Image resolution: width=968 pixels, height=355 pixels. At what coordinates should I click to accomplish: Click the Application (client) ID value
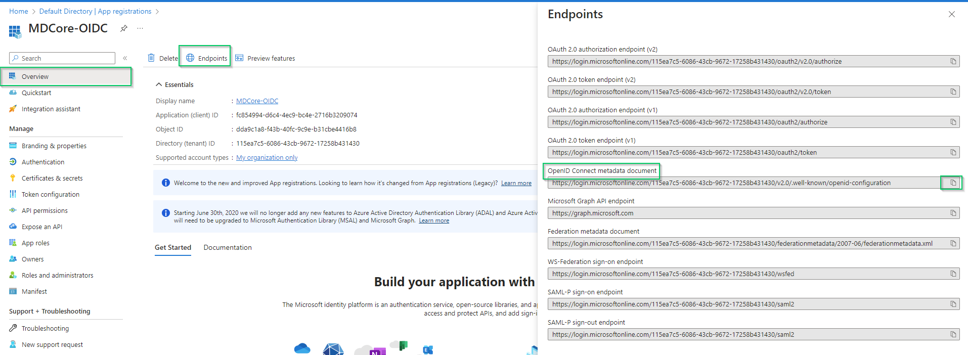tap(296, 115)
